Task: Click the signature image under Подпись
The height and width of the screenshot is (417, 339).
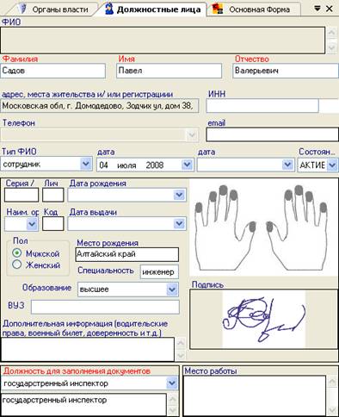Action: click(x=264, y=319)
